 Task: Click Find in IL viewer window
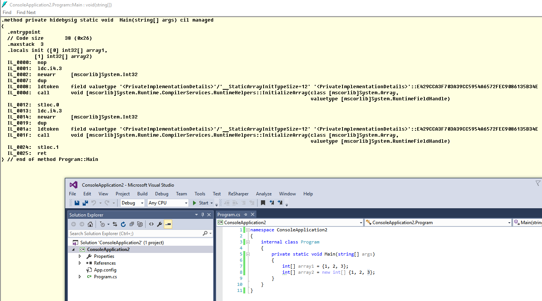coord(7,12)
